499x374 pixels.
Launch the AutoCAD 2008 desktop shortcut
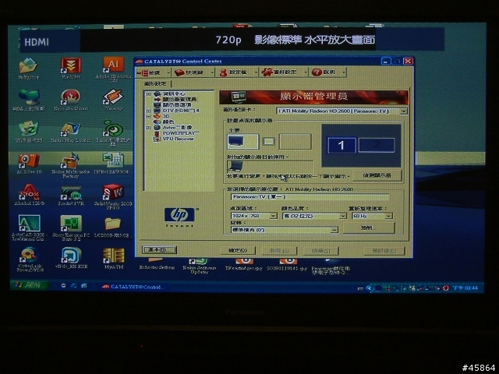click(29, 228)
